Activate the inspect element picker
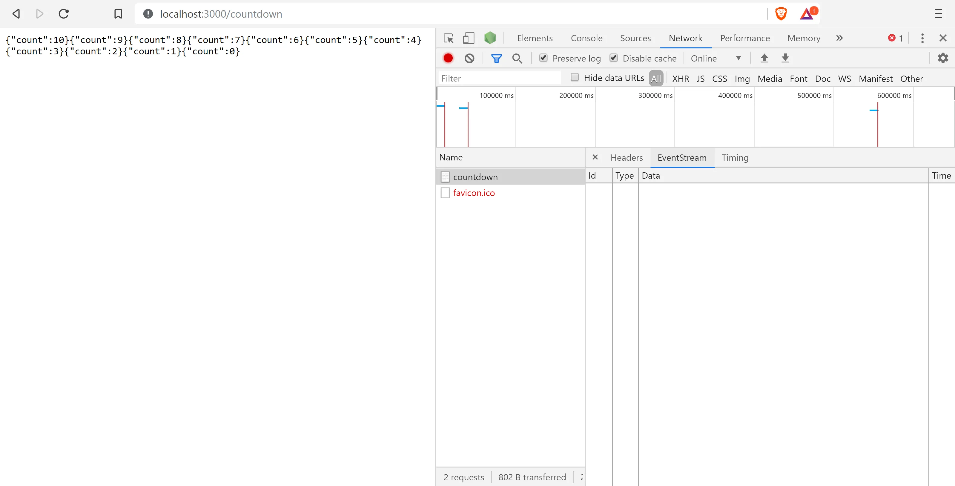The width and height of the screenshot is (955, 486). click(449, 38)
